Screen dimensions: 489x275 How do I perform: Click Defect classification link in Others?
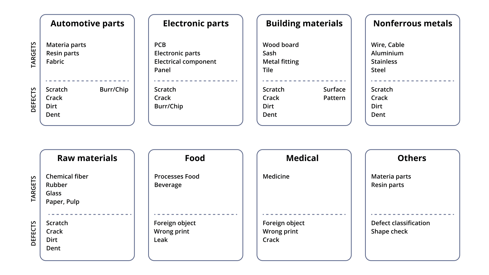tap(400, 223)
